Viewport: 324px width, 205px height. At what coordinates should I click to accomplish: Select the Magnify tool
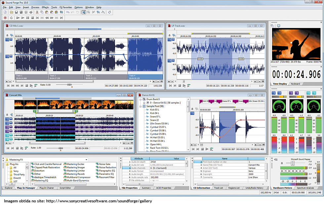coord(89,13)
